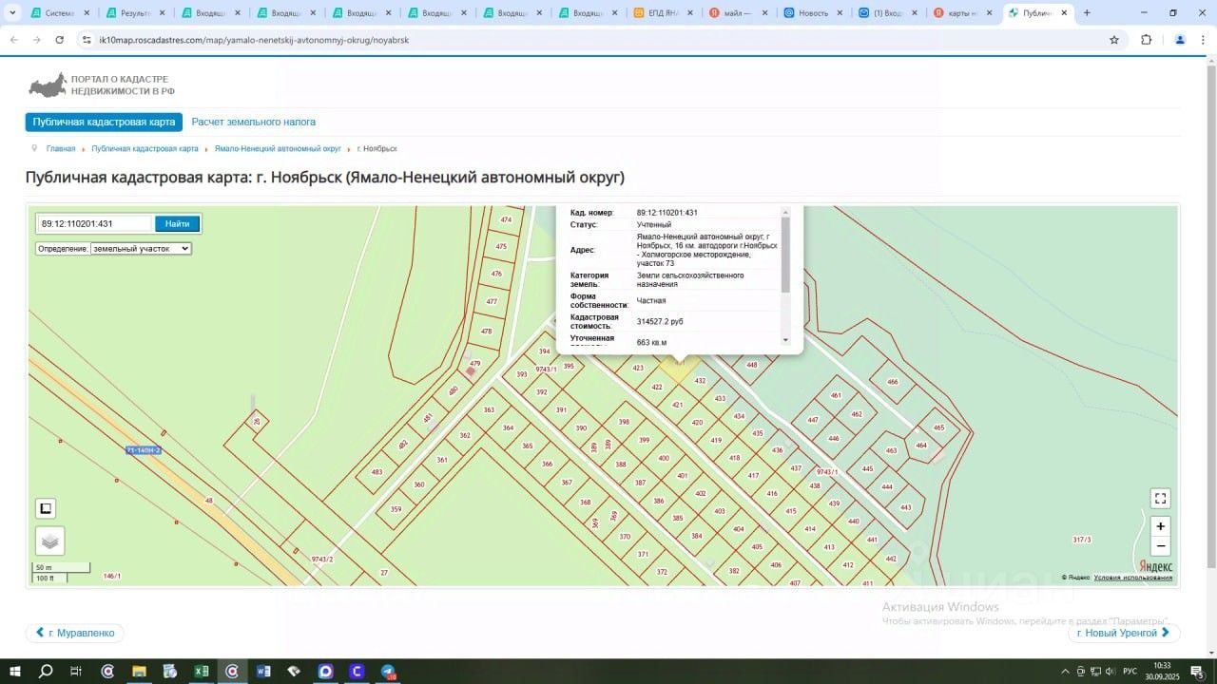1217x684 pixels.
Task: Open Windows Start menu
Action: [x=15, y=671]
